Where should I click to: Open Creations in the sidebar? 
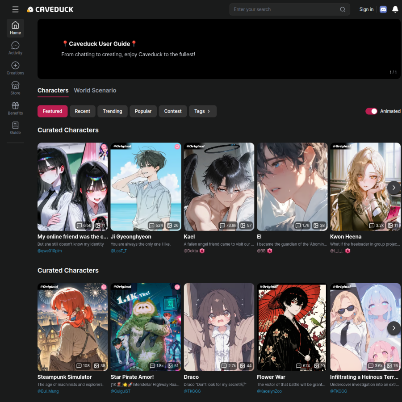pyautogui.click(x=15, y=68)
